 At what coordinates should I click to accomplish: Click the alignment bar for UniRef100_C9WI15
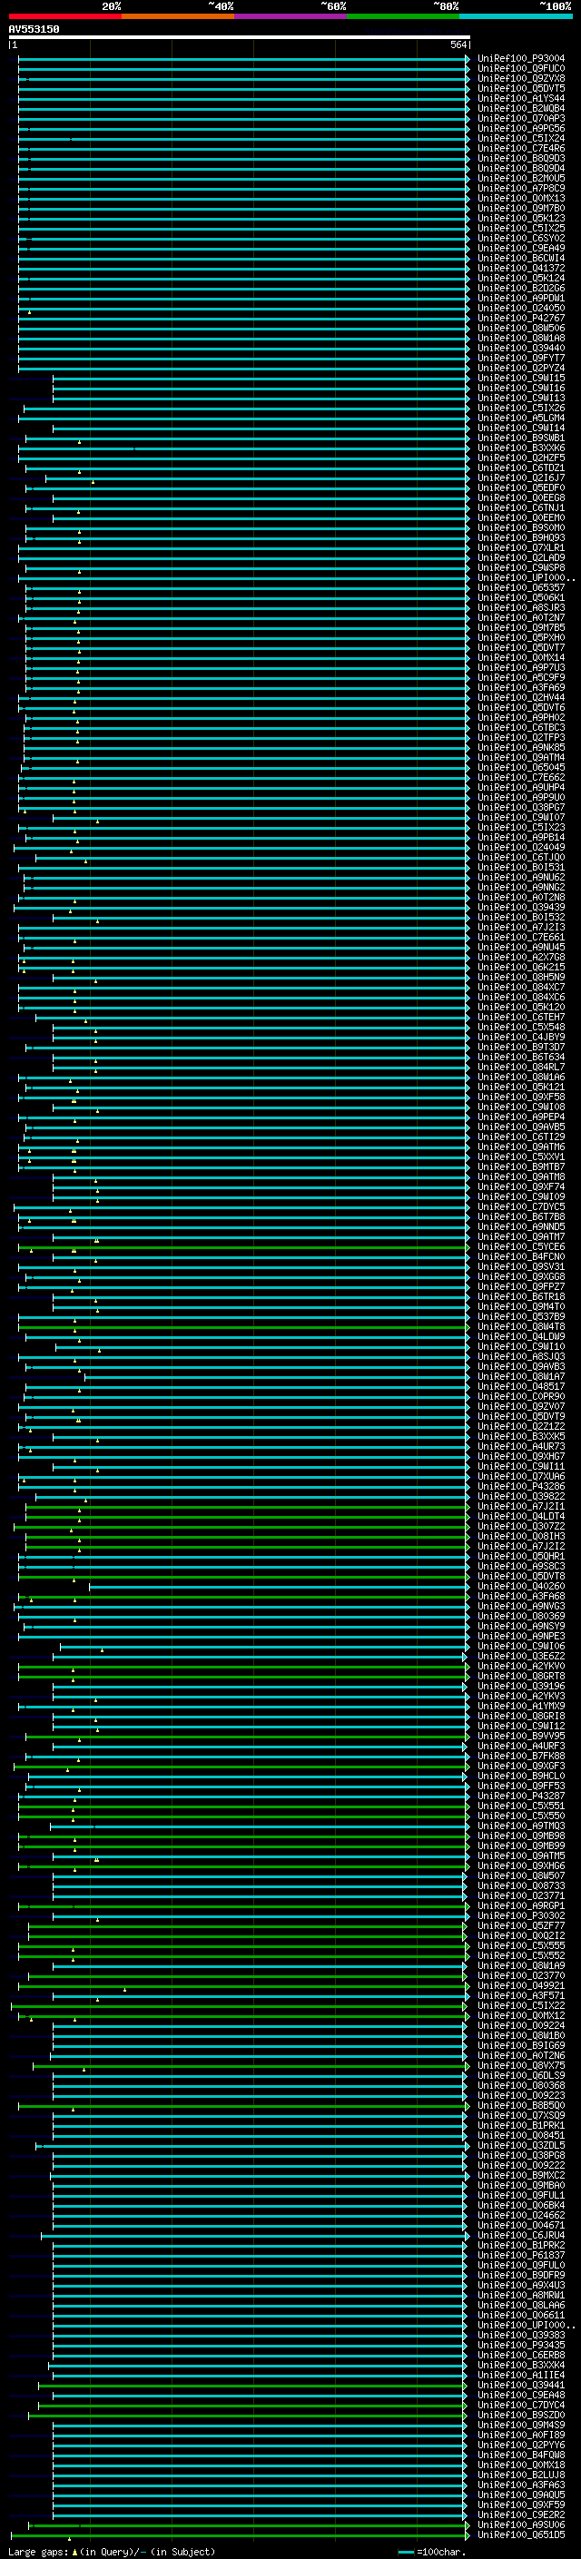click(261, 379)
